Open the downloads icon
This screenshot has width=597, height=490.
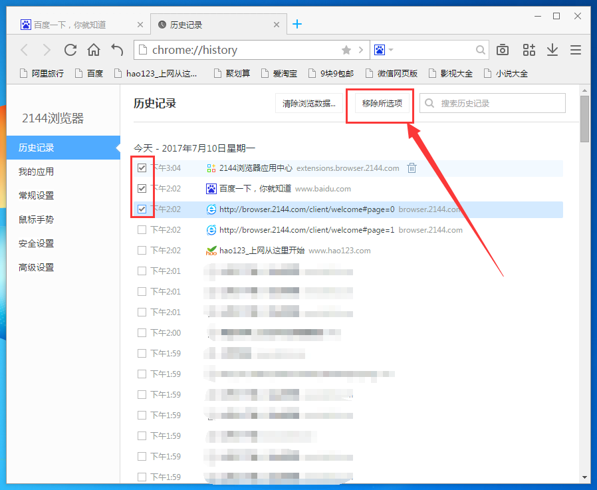(x=552, y=49)
